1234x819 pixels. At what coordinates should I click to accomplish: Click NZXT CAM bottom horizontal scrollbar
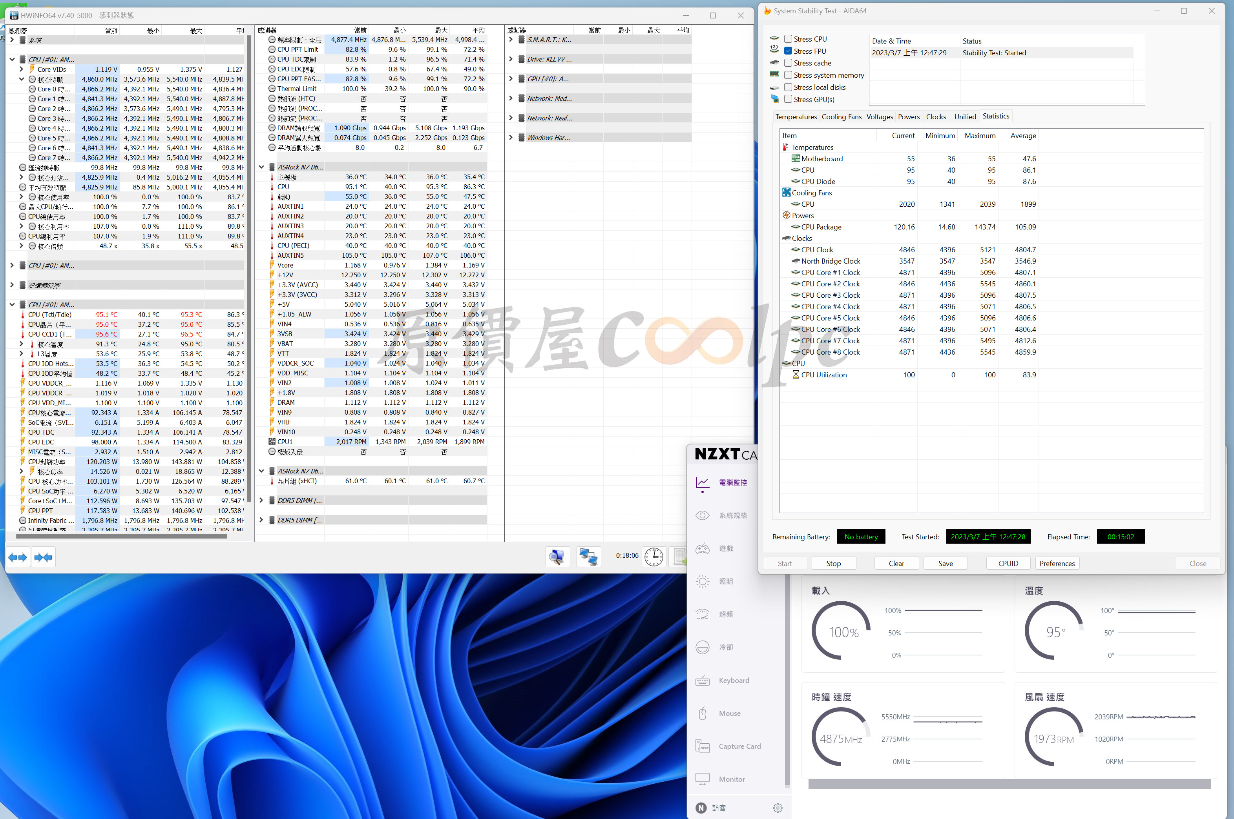[1009, 784]
